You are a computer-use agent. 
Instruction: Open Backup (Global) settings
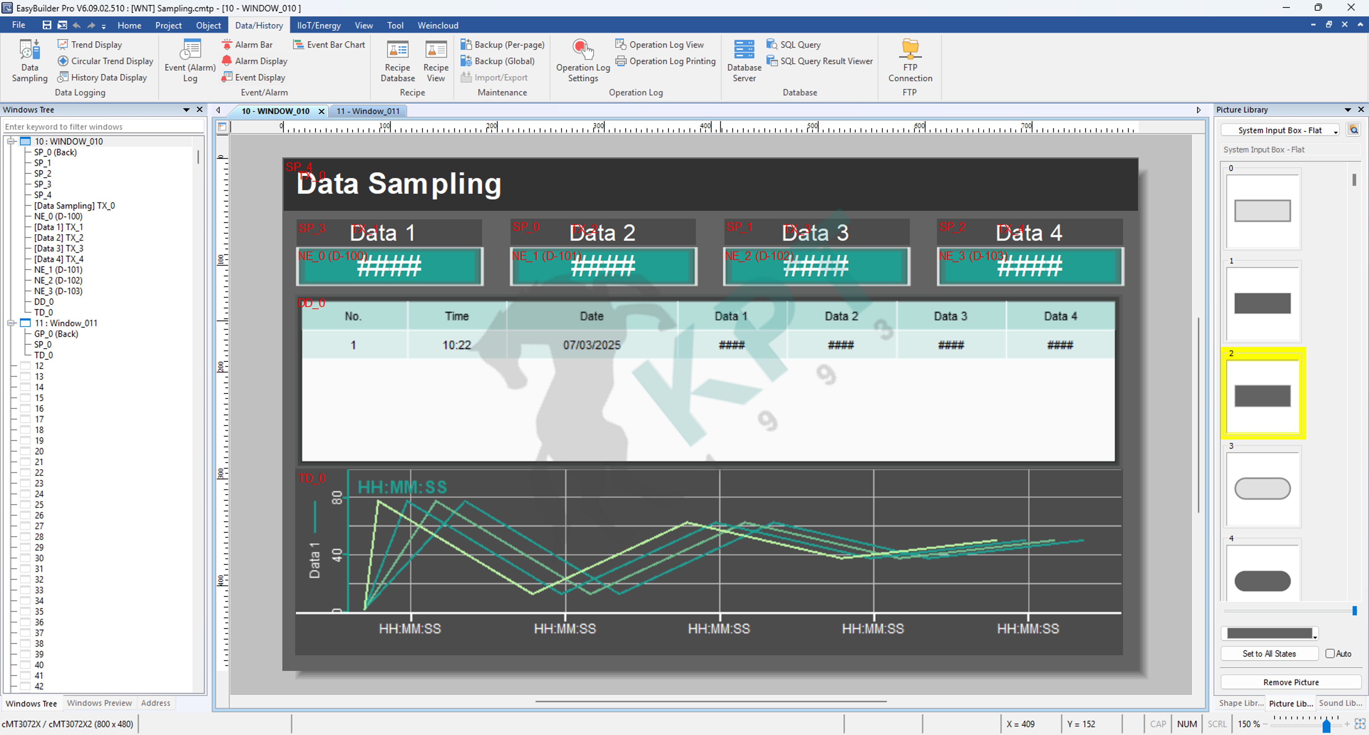[498, 61]
